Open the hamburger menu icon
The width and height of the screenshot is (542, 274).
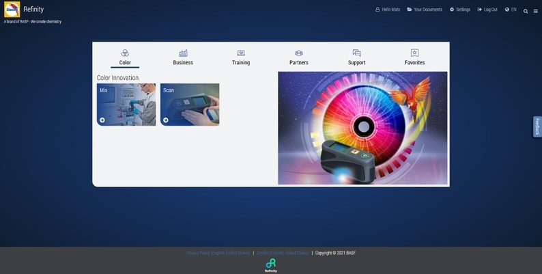[536, 11]
